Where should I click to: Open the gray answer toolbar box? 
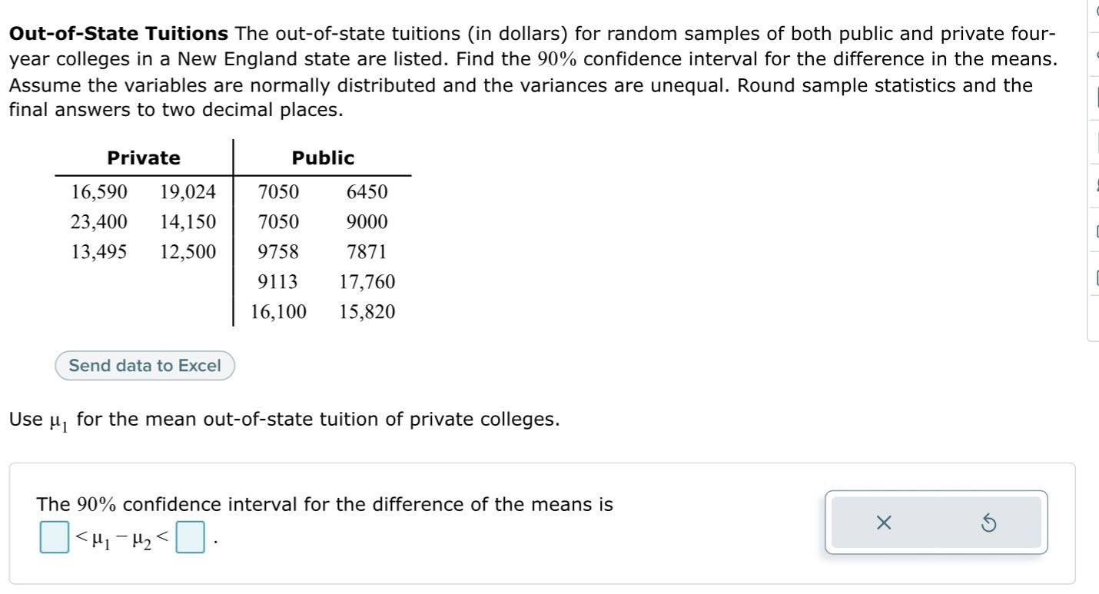937,523
